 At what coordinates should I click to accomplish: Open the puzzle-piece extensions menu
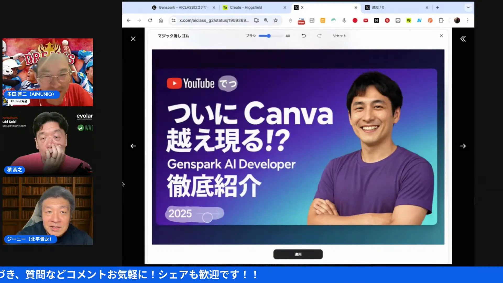click(441, 20)
